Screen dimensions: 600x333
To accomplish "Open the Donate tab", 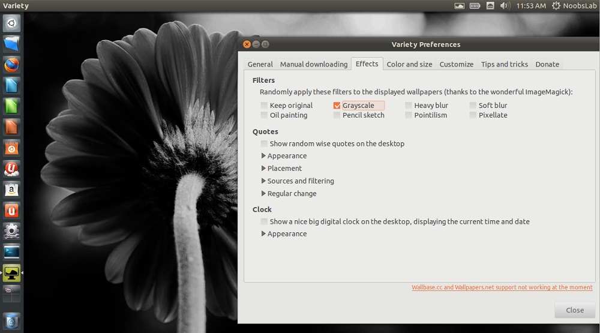I will (x=547, y=64).
